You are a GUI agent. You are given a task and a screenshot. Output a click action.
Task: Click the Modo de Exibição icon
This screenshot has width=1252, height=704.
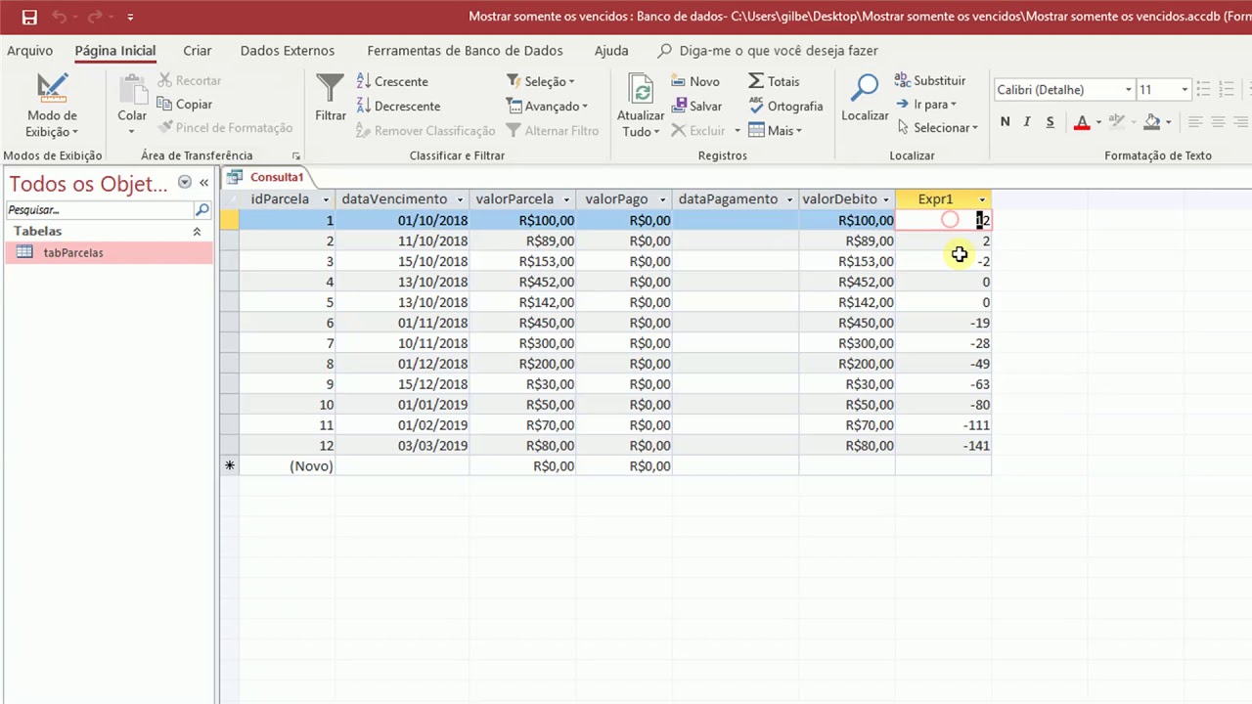click(x=52, y=89)
